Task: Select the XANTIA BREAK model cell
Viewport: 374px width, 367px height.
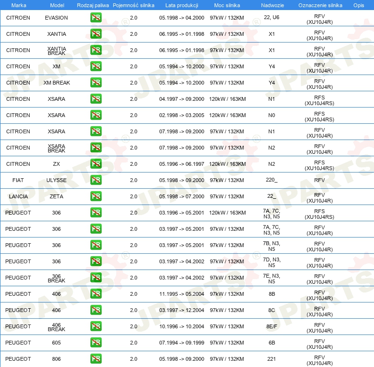Action: point(56,51)
